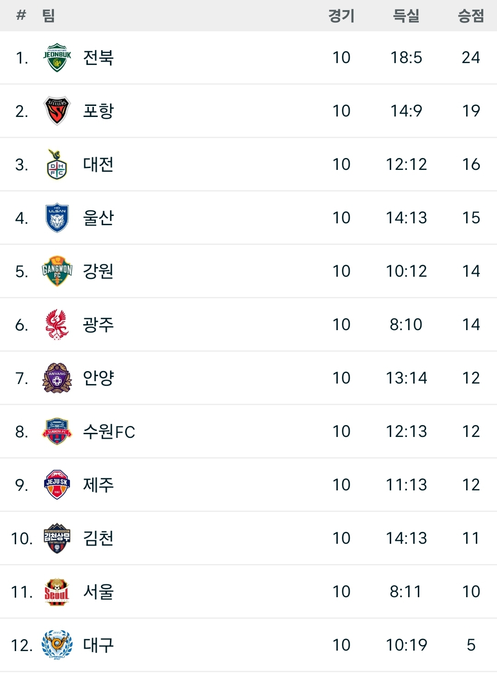This screenshot has height=675, width=497.
Task: Tap the Pohang Steelers crest icon
Action: coord(57,111)
